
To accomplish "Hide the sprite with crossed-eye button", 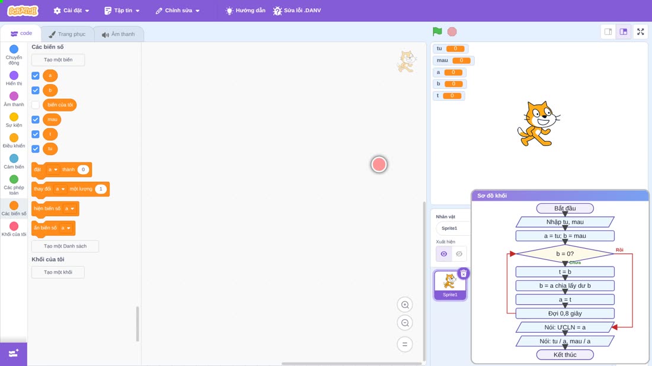I will (x=459, y=254).
